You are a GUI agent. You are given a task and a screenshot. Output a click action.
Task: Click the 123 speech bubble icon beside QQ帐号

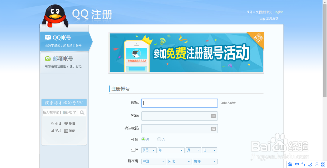48,38
